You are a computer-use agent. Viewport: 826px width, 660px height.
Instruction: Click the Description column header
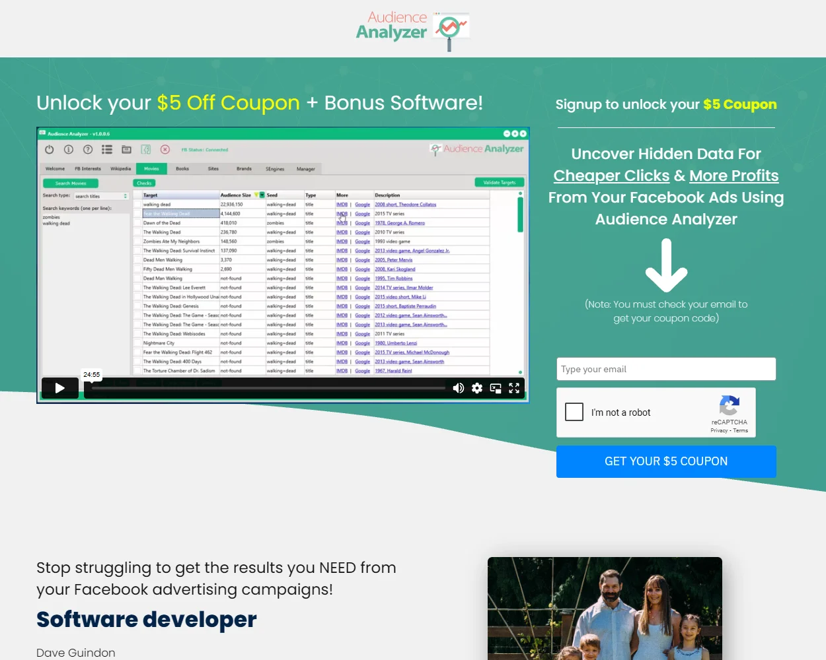click(x=432, y=195)
